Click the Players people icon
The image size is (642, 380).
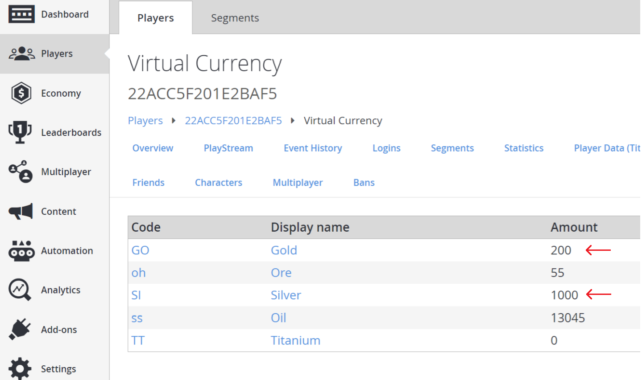click(x=21, y=53)
